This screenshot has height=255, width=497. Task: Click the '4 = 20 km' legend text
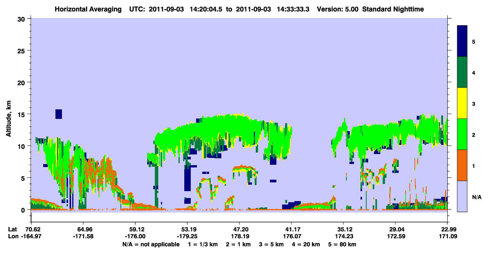click(306, 244)
